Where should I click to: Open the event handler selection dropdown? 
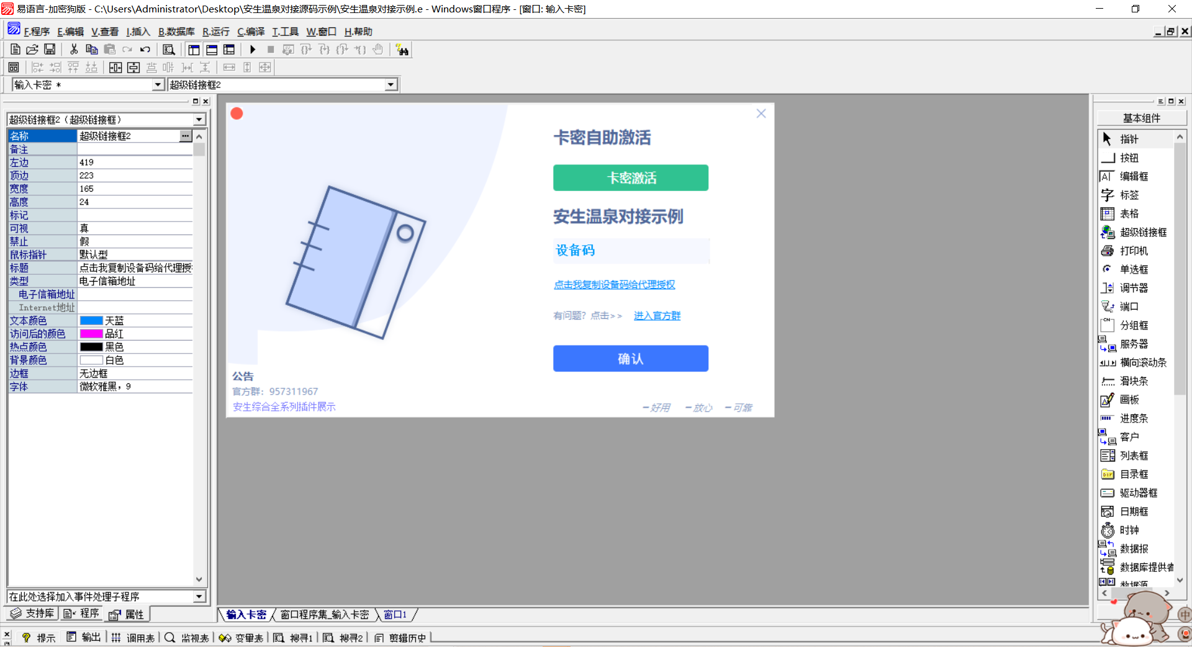(199, 597)
